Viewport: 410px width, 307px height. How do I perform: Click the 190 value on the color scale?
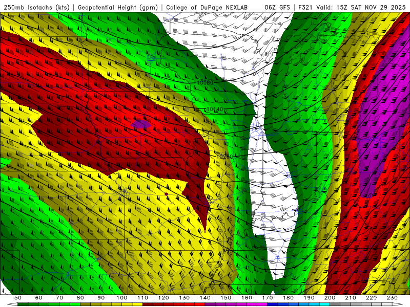(x=309, y=298)
